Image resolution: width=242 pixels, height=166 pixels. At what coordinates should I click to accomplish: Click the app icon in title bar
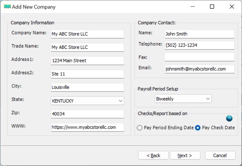[x=7, y=7]
